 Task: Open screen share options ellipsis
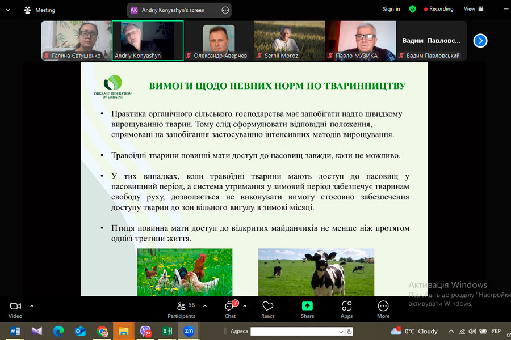pyautogui.click(x=225, y=10)
